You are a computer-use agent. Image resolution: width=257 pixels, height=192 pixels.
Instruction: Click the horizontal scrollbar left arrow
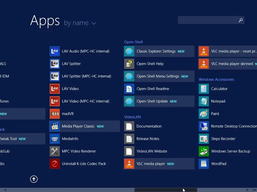[6, 190]
